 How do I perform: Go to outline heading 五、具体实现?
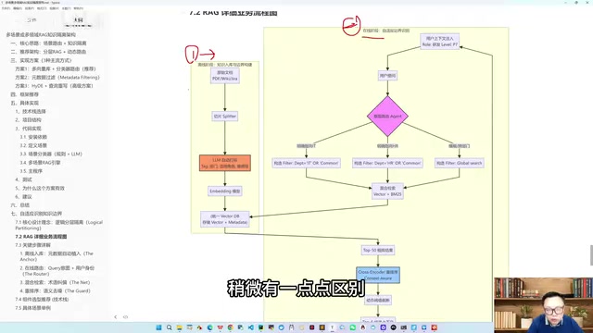pyautogui.click(x=25, y=103)
